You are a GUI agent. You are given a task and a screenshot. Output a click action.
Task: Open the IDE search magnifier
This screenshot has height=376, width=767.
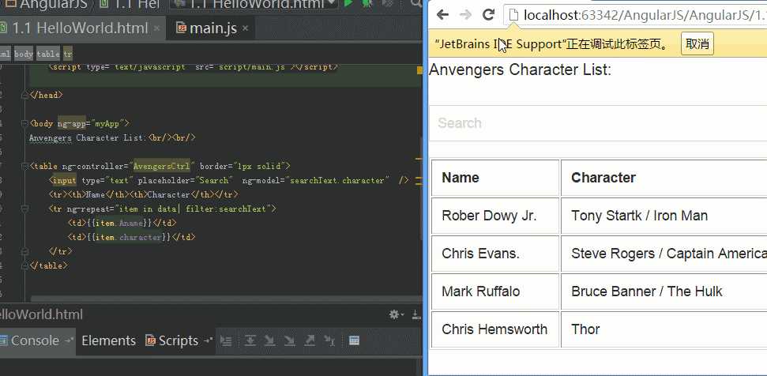pyautogui.click(x=416, y=3)
